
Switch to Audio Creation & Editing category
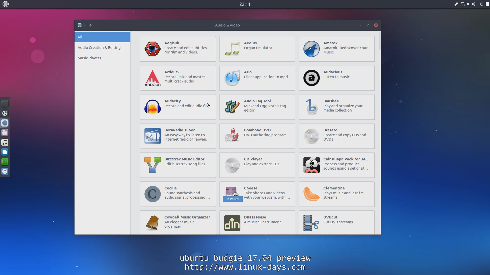[x=102, y=48]
